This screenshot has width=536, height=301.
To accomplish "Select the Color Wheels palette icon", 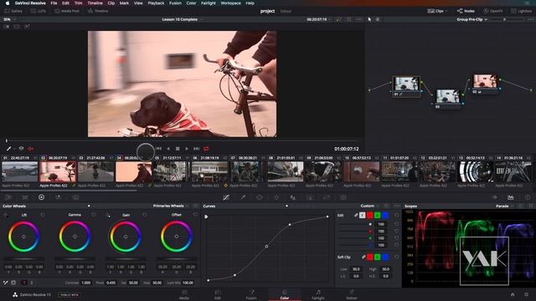I will click(x=41, y=197).
